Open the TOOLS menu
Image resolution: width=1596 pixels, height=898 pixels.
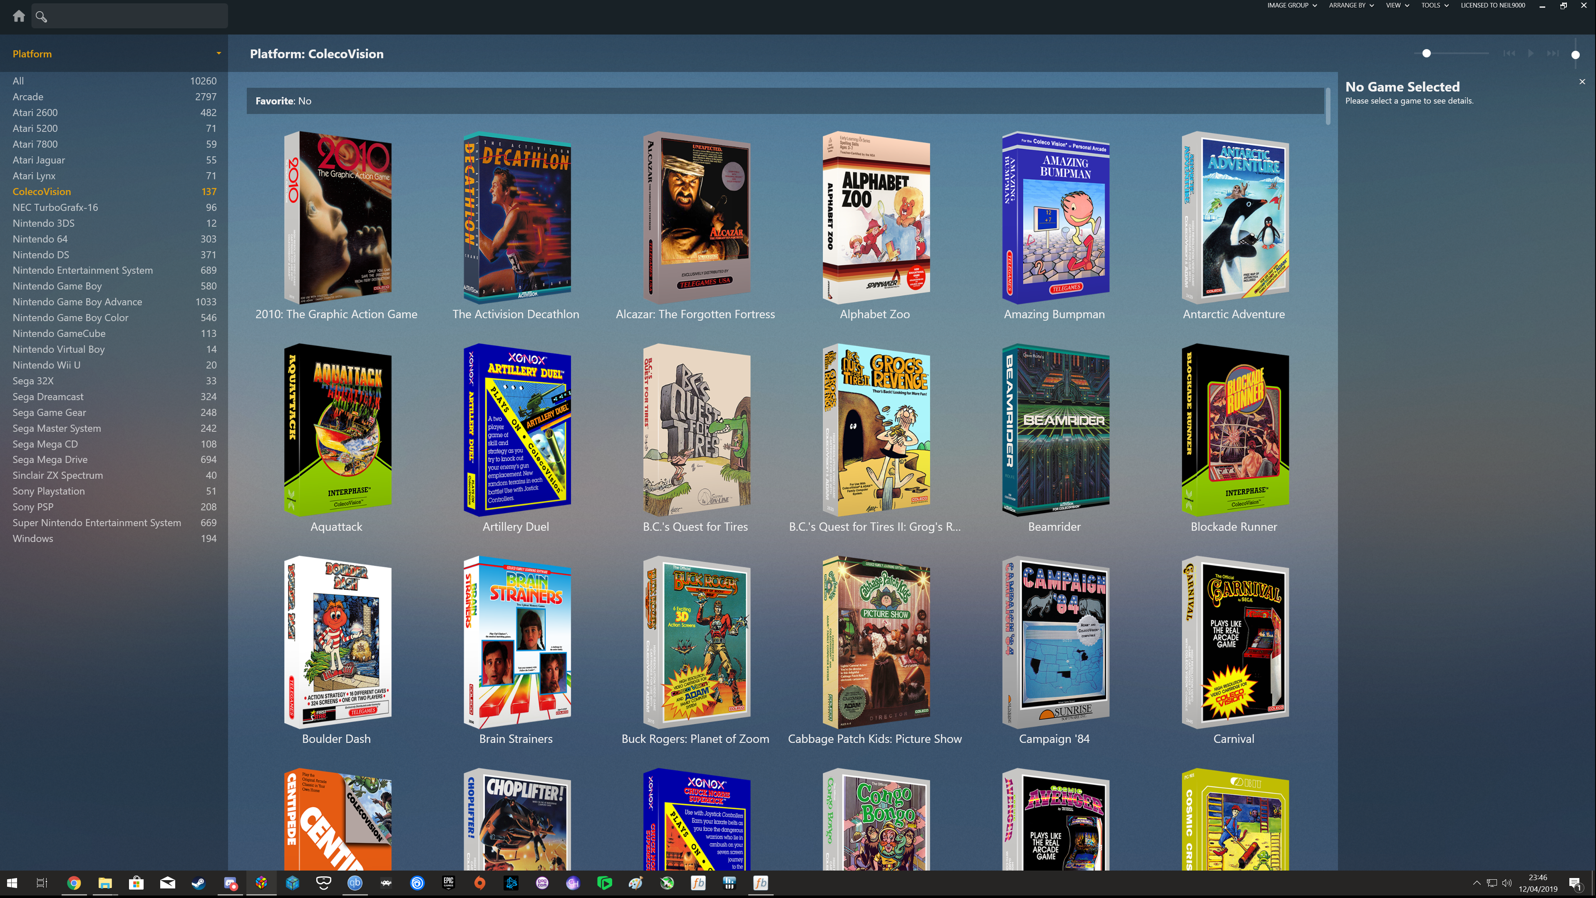pyautogui.click(x=1435, y=5)
